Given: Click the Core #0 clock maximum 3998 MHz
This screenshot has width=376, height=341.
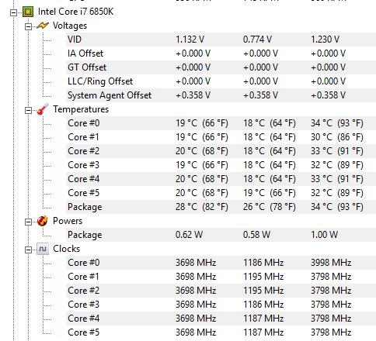Looking at the screenshot, I should [331, 263].
